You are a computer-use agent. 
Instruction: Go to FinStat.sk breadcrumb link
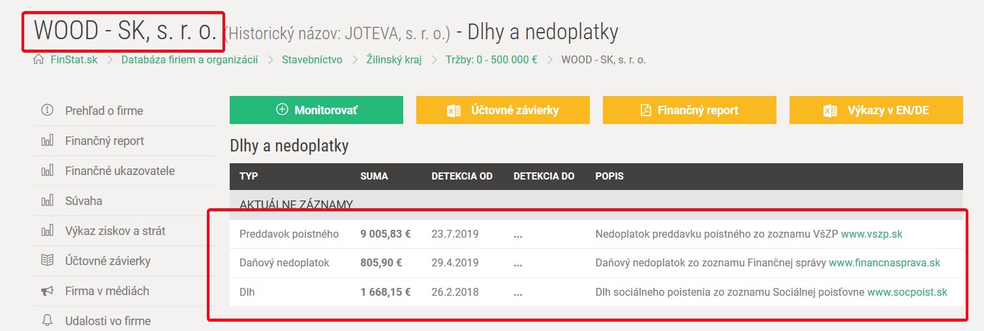74,60
